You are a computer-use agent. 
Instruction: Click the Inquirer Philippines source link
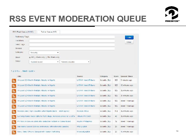(84, 121)
